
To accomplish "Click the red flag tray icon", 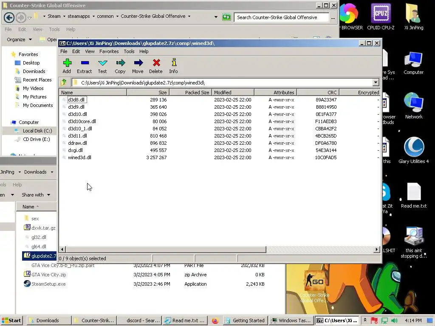I will [x=374, y=320].
